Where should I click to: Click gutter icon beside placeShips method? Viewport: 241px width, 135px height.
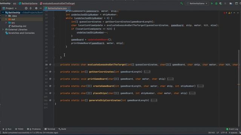click(x=50, y=93)
